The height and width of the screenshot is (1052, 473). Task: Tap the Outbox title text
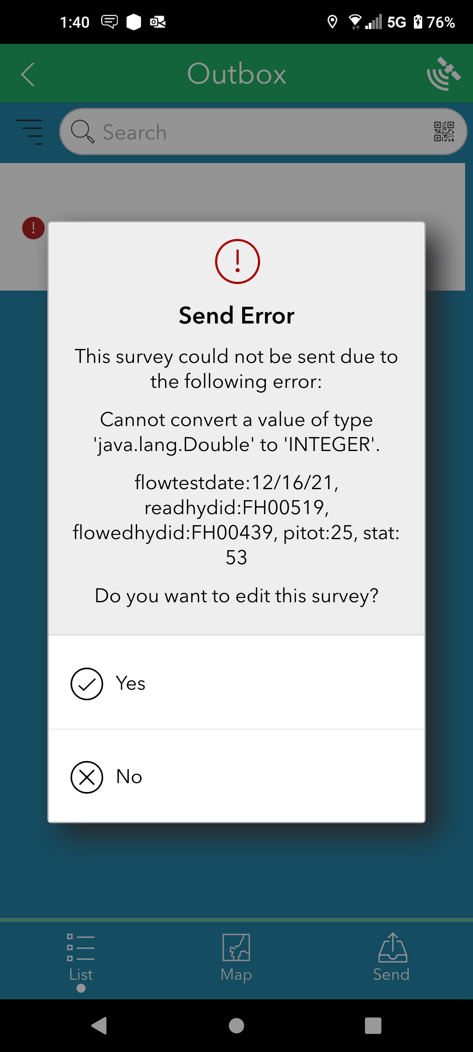236,74
